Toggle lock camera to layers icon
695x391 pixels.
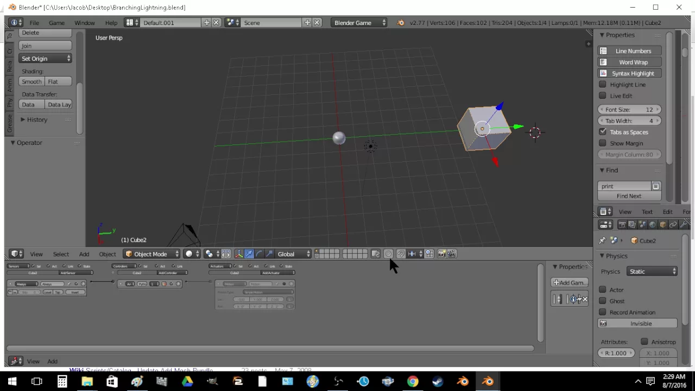pyautogui.click(x=375, y=254)
